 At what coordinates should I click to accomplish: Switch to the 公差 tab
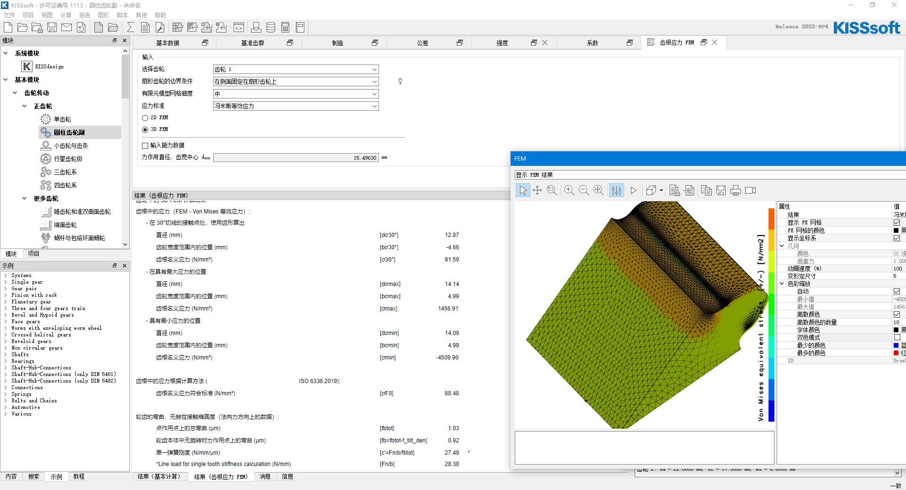422,43
